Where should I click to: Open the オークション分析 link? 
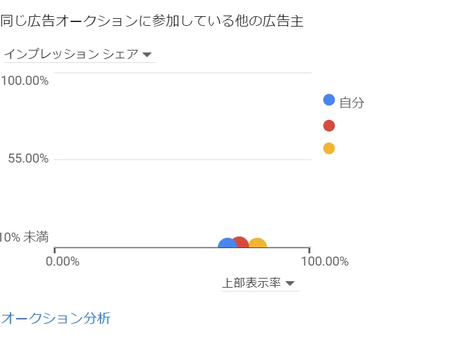[56, 318]
